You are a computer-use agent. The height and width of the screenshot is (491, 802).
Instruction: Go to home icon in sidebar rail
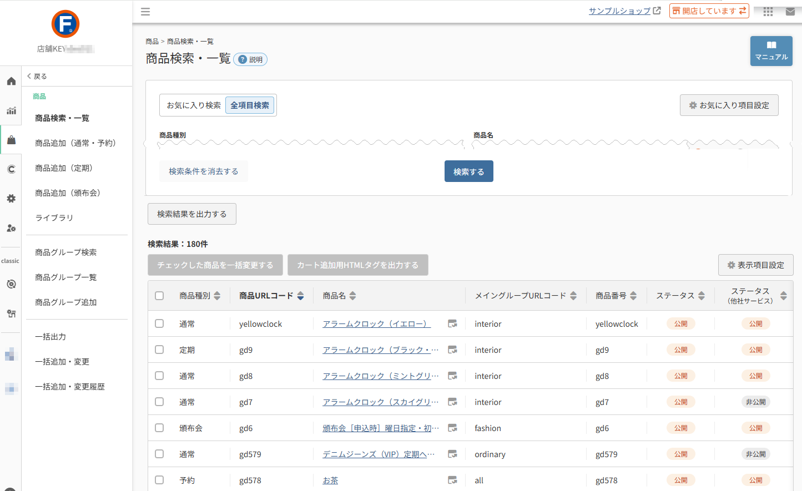click(x=11, y=81)
